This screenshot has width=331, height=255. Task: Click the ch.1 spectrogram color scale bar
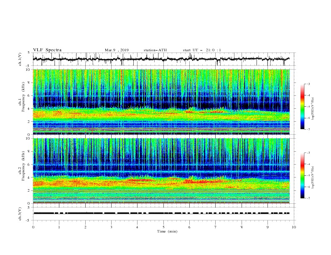(302, 107)
